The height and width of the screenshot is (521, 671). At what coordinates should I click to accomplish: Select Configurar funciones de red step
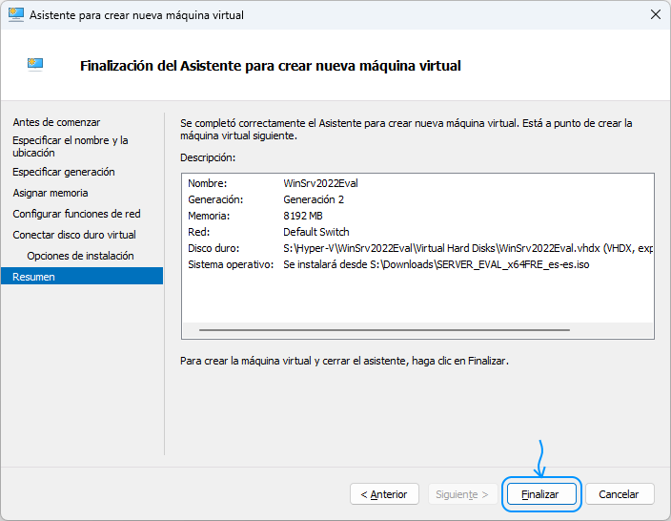(76, 214)
